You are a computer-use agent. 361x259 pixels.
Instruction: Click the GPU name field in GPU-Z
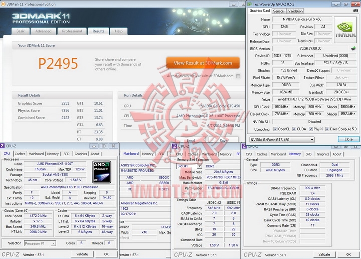(x=302, y=19)
